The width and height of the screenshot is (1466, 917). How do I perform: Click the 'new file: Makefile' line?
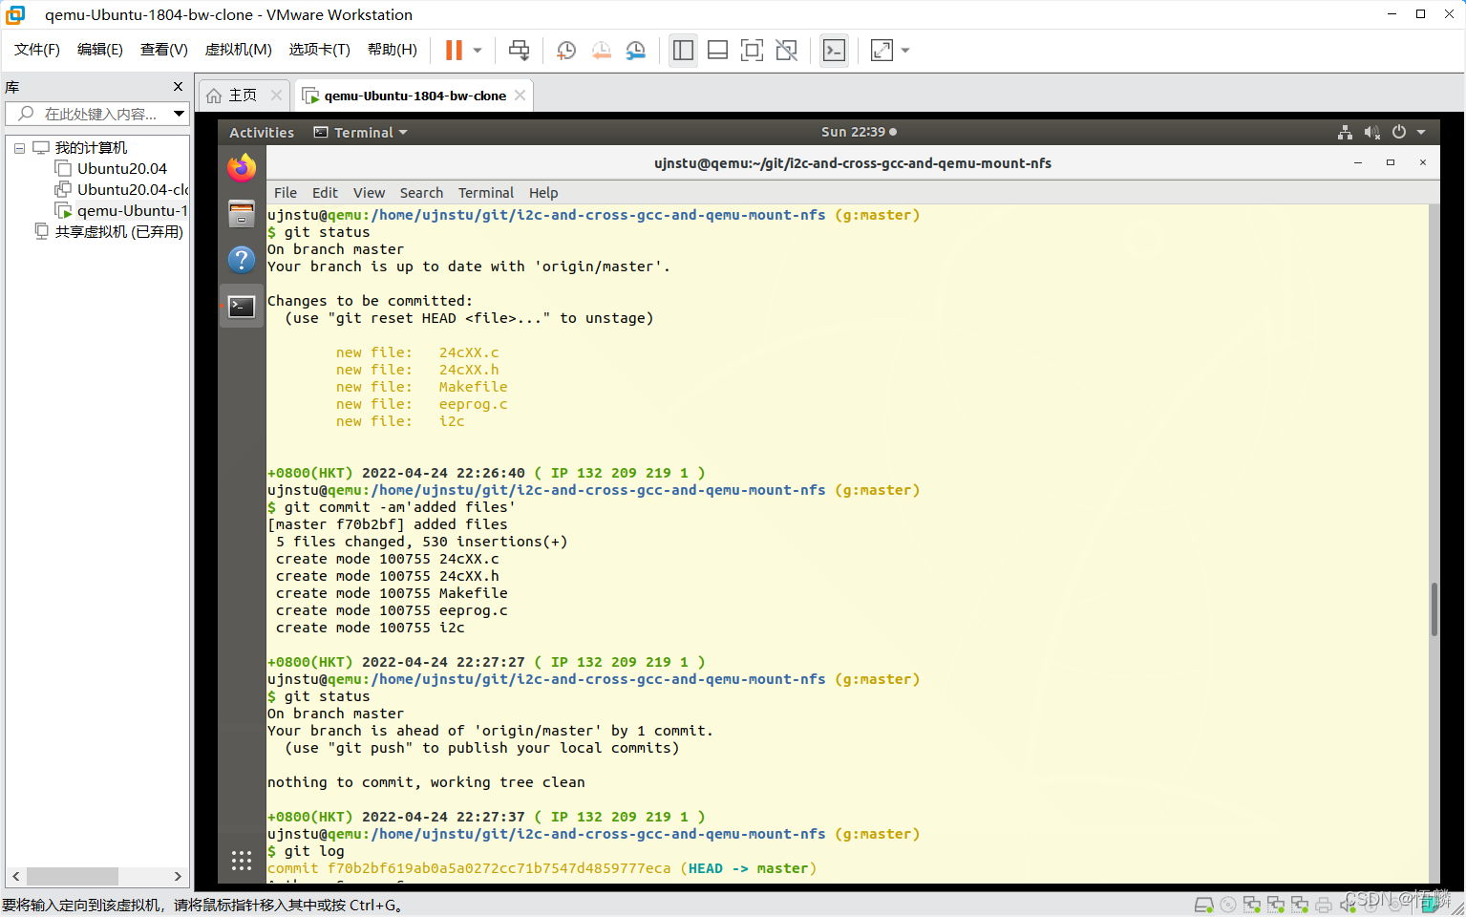[421, 387]
